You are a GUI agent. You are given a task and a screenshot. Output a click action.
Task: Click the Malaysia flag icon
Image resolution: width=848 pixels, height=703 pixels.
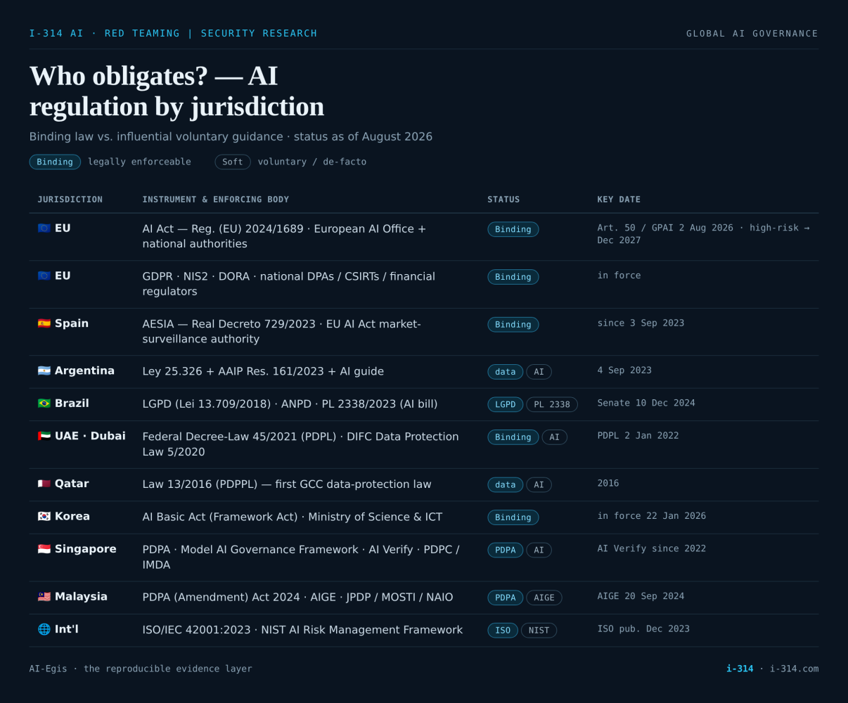44,597
